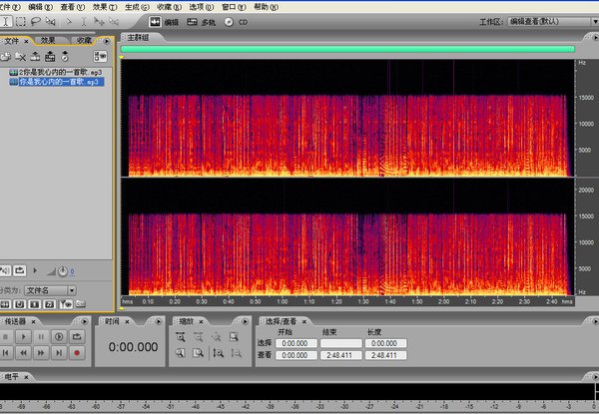
Task: Switch to Multitrack view (多轨) button
Action: 201,22
